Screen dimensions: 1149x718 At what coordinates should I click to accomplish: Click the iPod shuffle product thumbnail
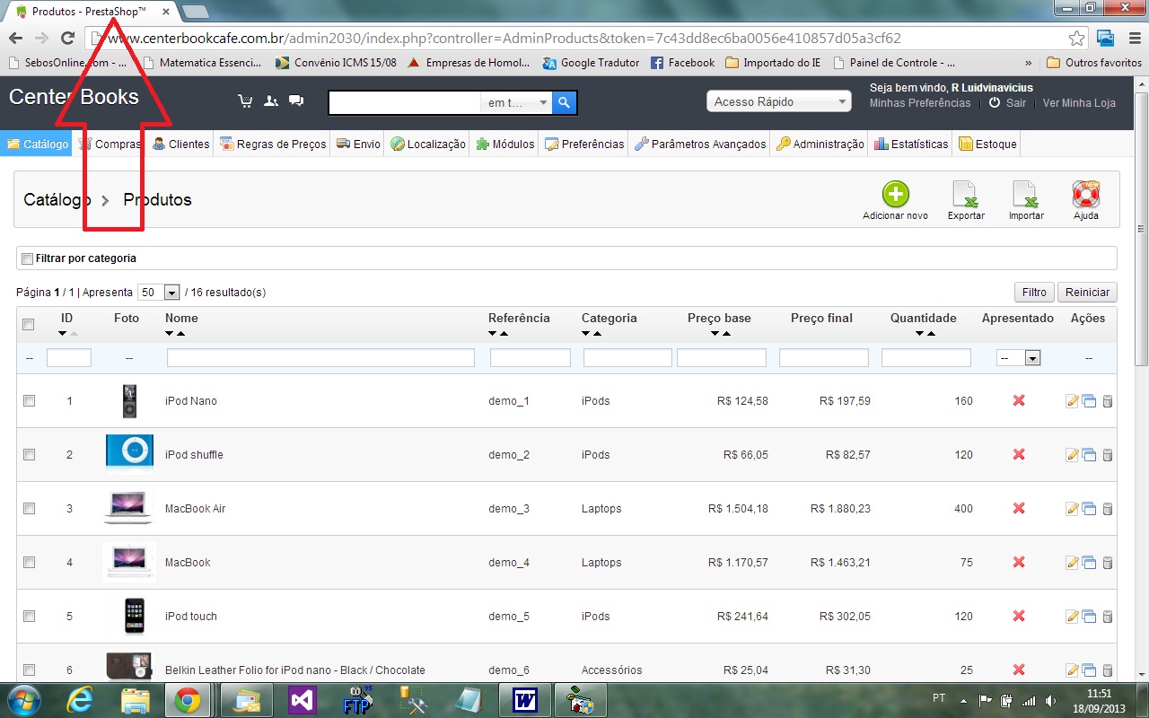pyautogui.click(x=129, y=451)
